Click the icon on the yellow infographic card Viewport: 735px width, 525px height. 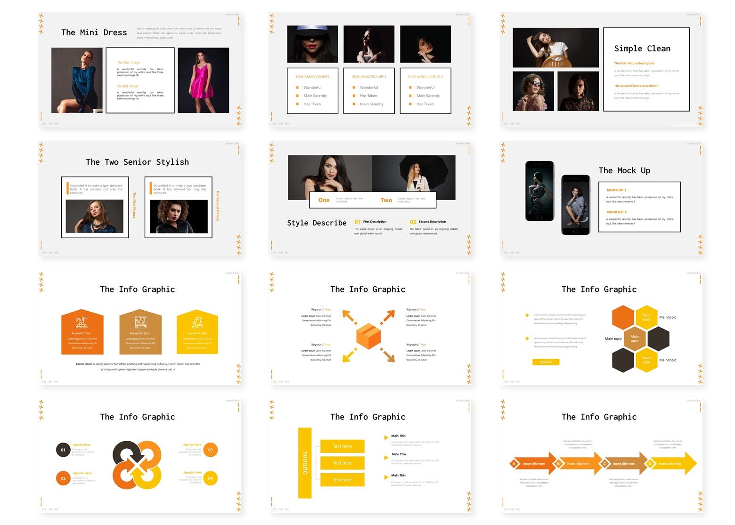197,323
